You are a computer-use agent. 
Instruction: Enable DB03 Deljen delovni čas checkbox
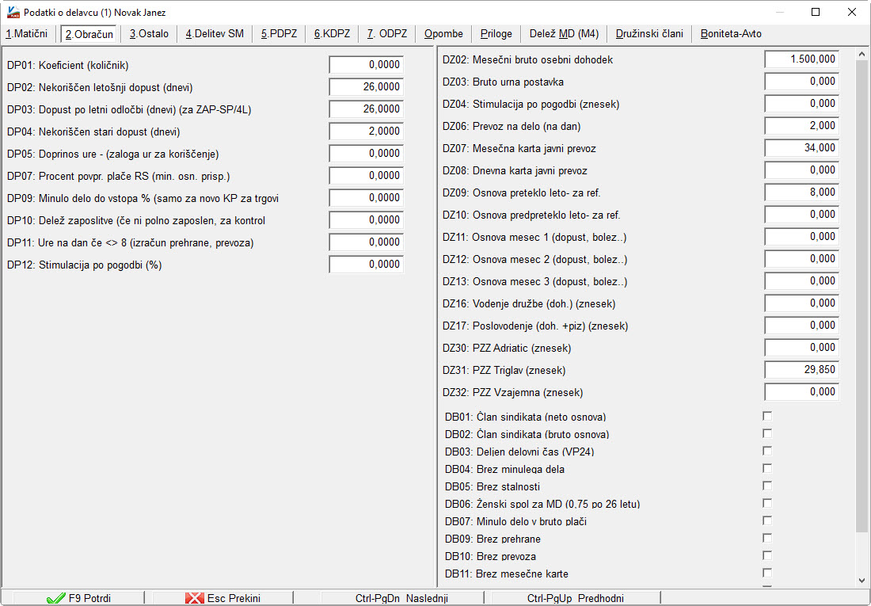767,451
